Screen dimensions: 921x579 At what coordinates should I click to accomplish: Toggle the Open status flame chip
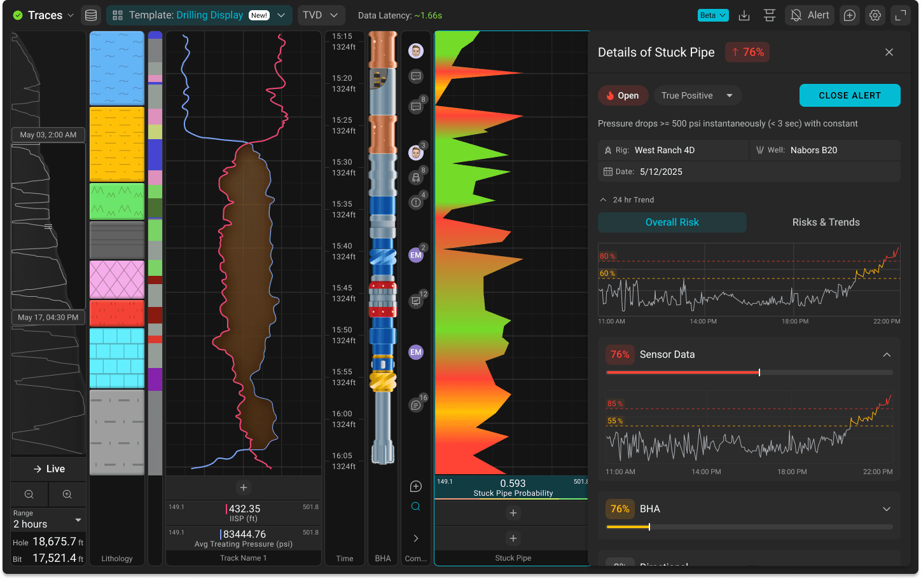(x=623, y=95)
